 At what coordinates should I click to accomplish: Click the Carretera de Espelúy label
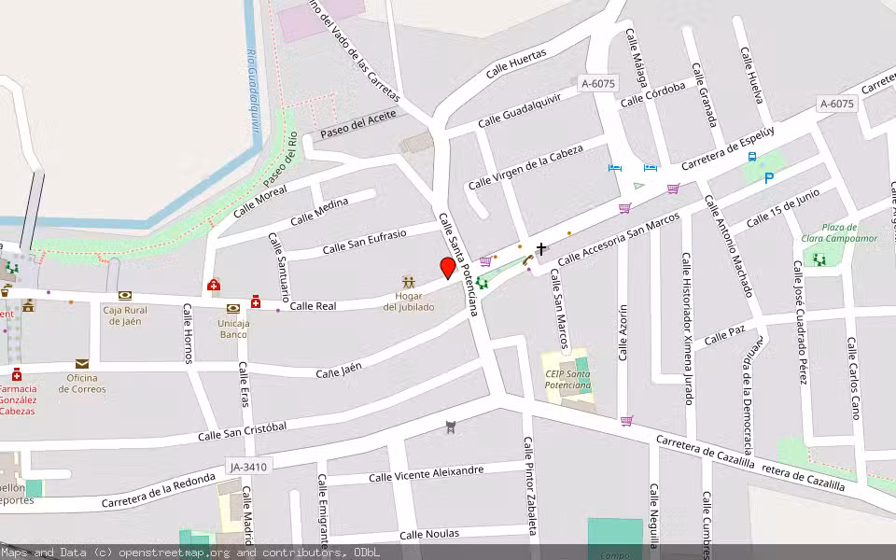(728, 148)
